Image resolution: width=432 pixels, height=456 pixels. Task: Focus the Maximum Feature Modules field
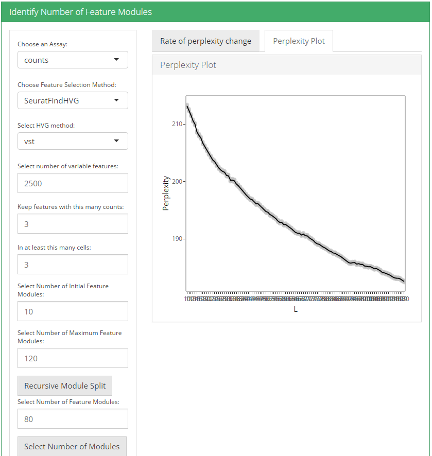click(x=73, y=358)
